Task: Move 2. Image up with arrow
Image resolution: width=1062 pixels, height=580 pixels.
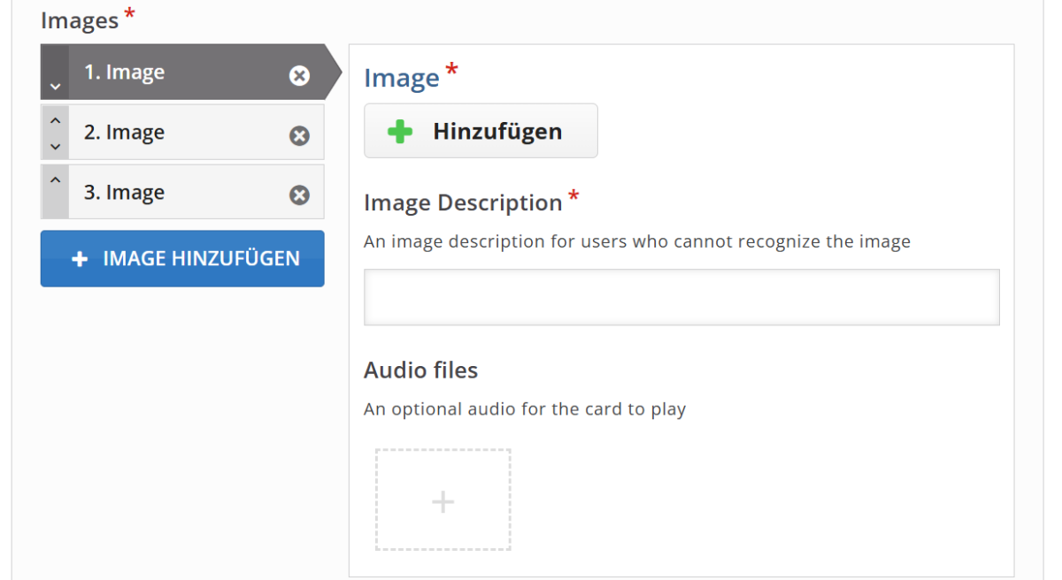Action: coord(55,120)
